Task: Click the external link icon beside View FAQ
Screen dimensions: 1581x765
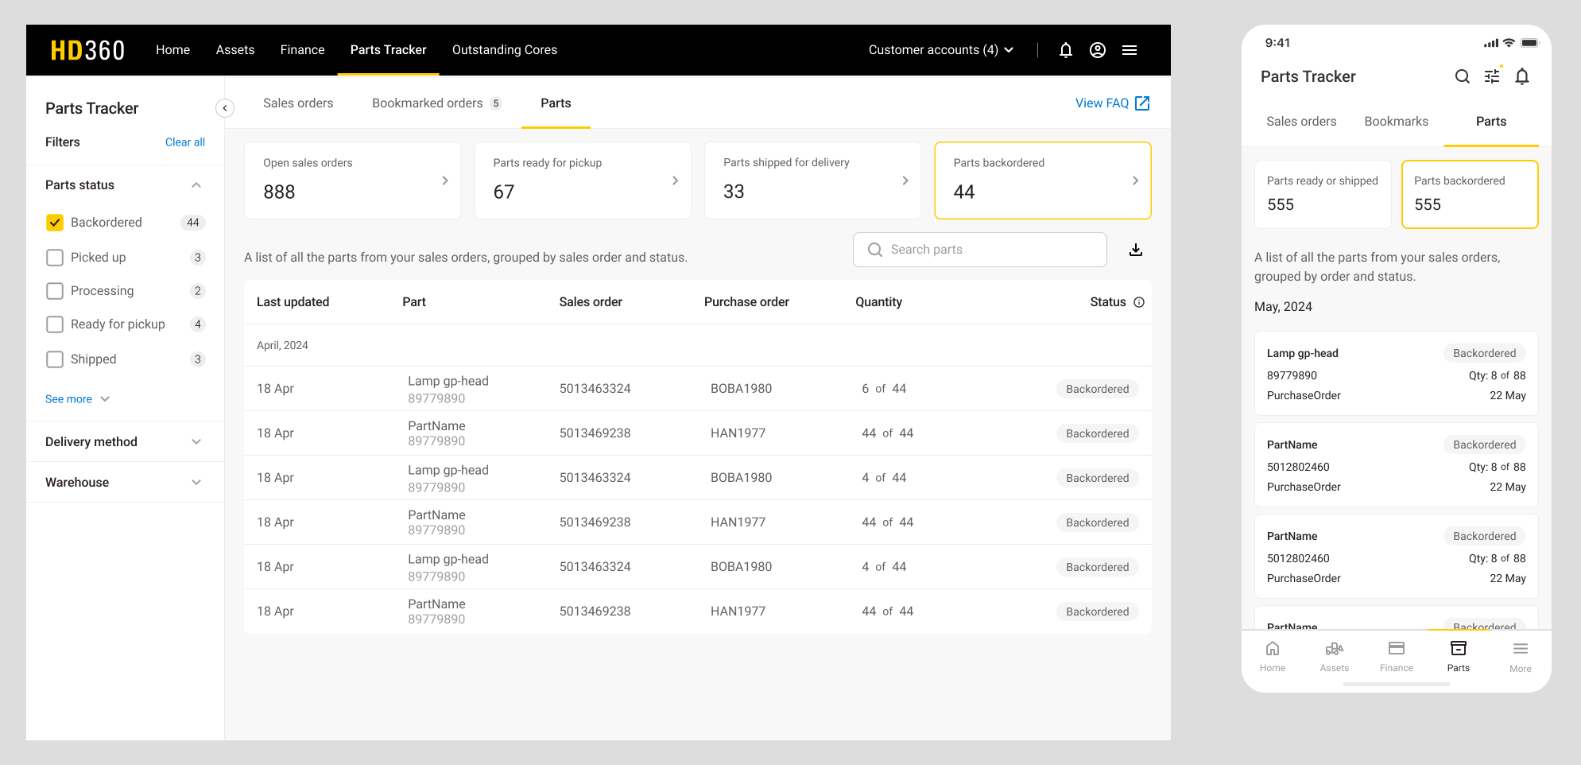Action: click(x=1142, y=103)
